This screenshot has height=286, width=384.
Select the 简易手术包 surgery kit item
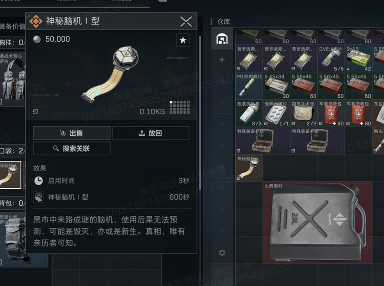304,113
